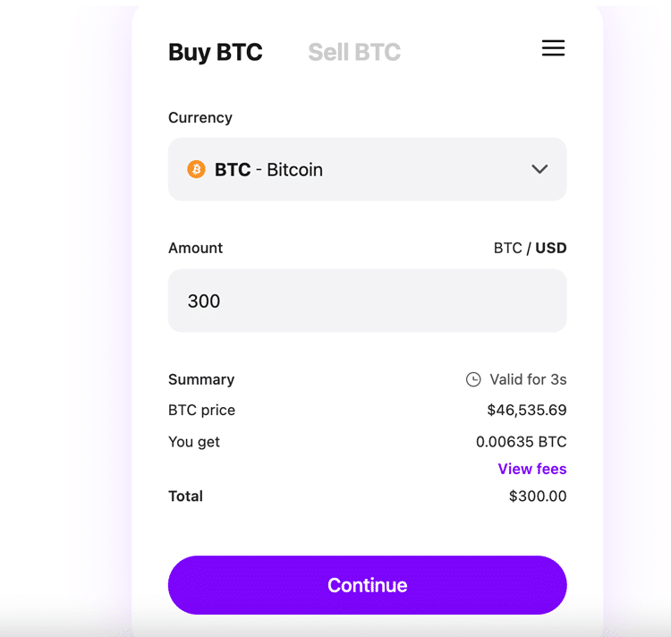Image resolution: width=671 pixels, height=637 pixels.
Task: Click the Total label
Action: [x=185, y=497]
